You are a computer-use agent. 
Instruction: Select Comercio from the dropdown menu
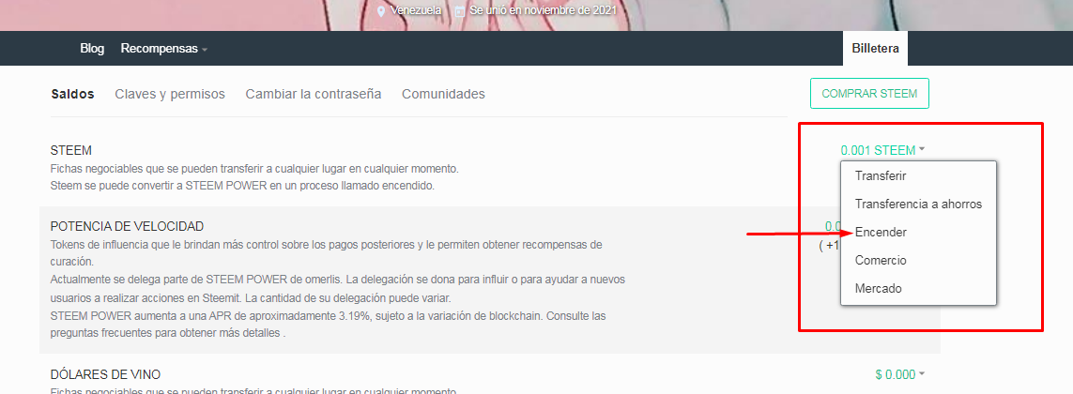click(x=881, y=261)
